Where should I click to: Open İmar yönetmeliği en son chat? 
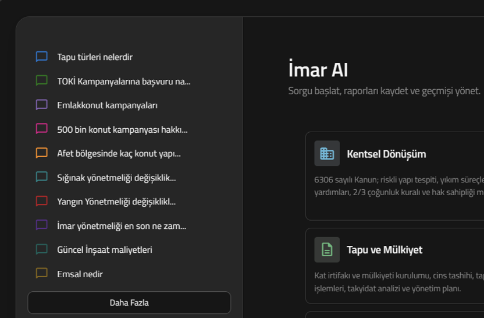coord(122,226)
